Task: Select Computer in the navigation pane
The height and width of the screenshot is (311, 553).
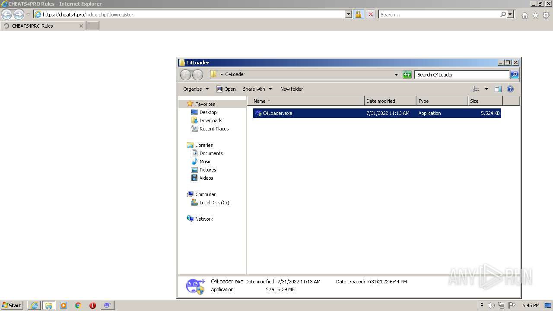Action: point(205,194)
